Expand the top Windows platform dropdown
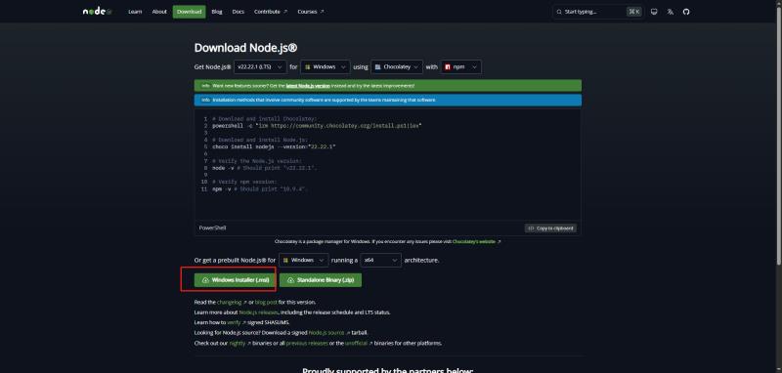Image resolution: width=782 pixels, height=373 pixels. pos(326,66)
